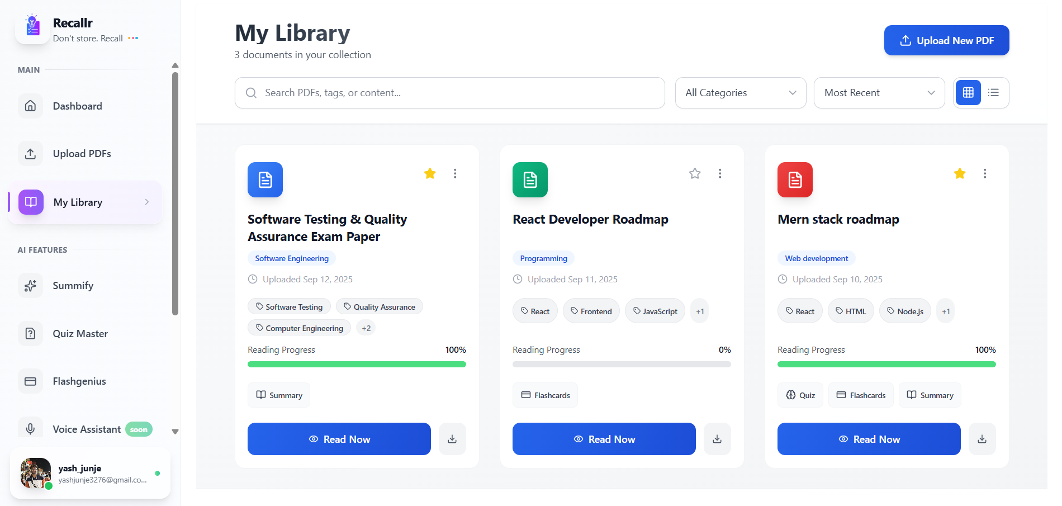
Task: Open Summary for Mern stack roadmap
Action: pos(930,395)
